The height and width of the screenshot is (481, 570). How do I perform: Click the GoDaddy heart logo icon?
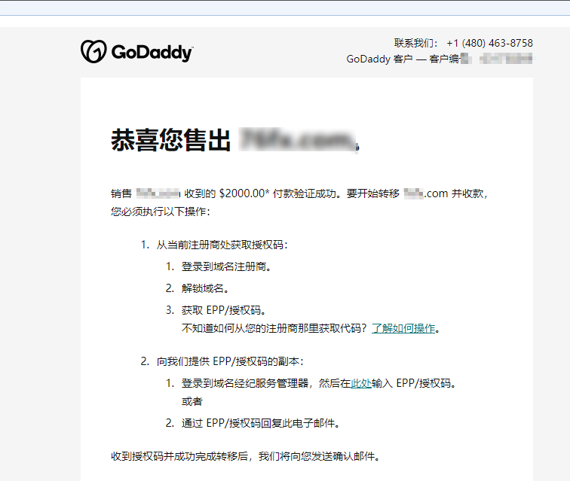pos(93,51)
